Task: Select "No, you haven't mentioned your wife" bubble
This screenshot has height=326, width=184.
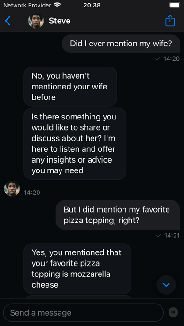Action: 70,87
